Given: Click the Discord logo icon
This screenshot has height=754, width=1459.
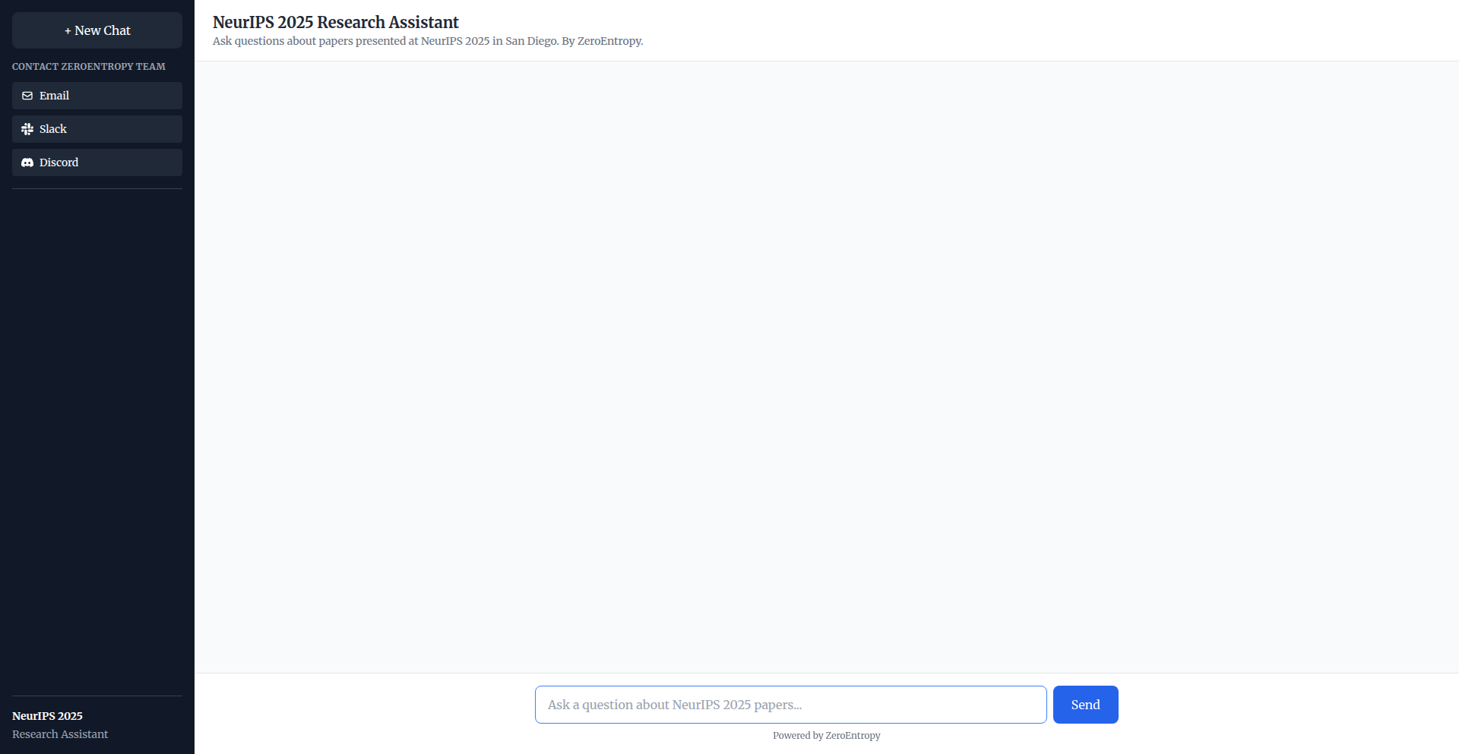Looking at the screenshot, I should point(27,162).
